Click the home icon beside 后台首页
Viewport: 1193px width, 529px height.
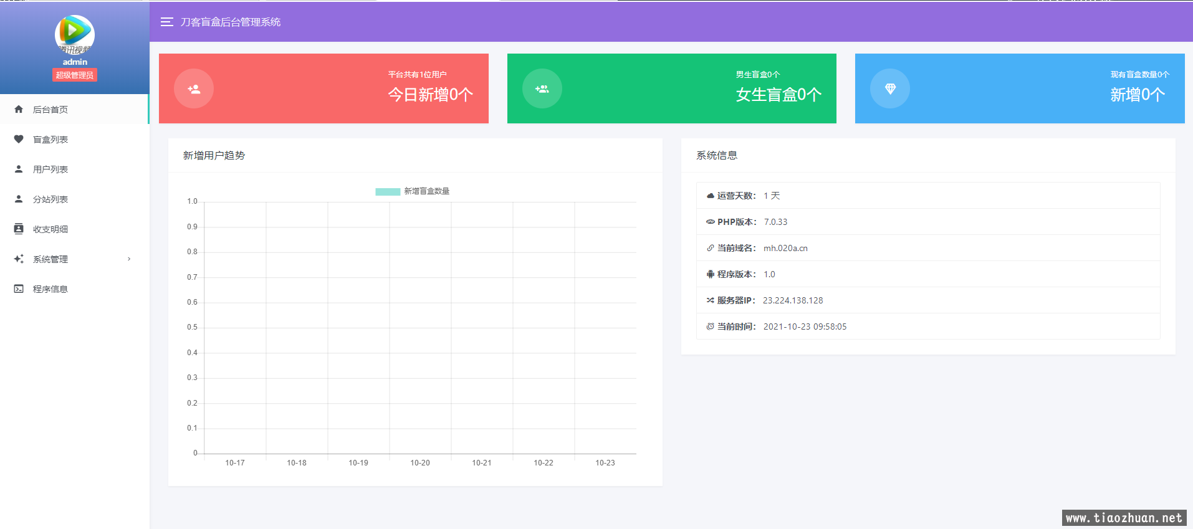click(x=19, y=109)
